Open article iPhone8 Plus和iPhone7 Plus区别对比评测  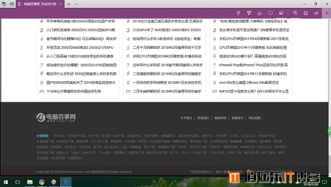click(x=253, y=65)
